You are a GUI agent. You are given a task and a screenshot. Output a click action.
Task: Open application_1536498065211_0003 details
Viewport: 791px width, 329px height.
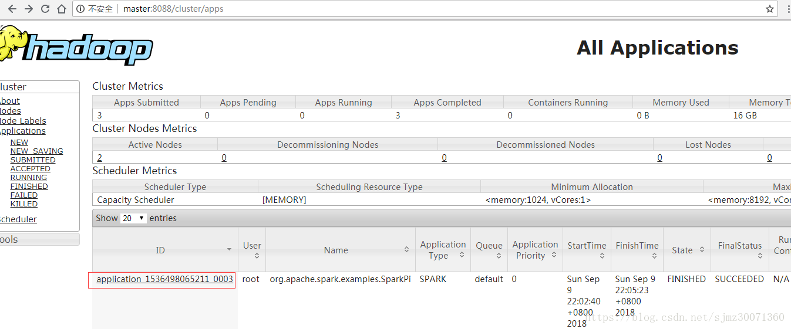click(165, 279)
